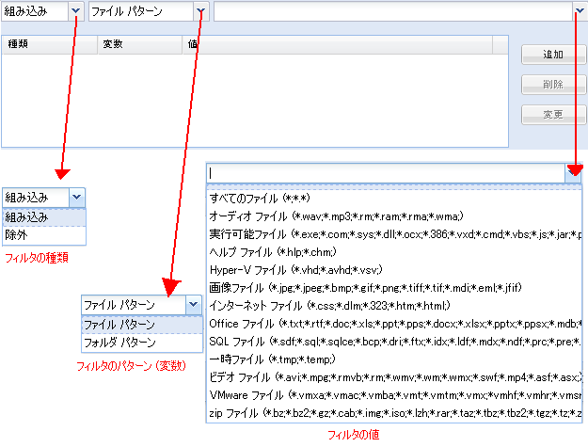588x447 pixels.
Task: Click the 種類 column header
Action: click(50, 44)
